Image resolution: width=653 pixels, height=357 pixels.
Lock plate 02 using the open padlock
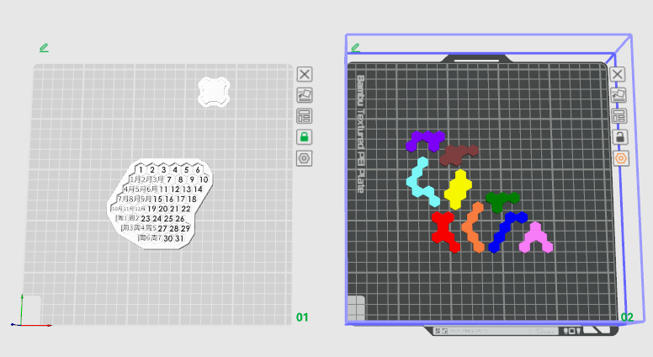619,137
